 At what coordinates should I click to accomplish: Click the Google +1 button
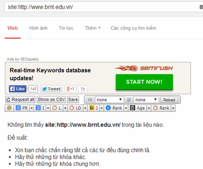click(70, 89)
